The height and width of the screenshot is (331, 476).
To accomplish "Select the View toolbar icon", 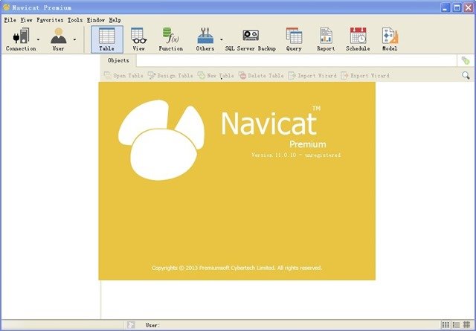I will 139,39.
